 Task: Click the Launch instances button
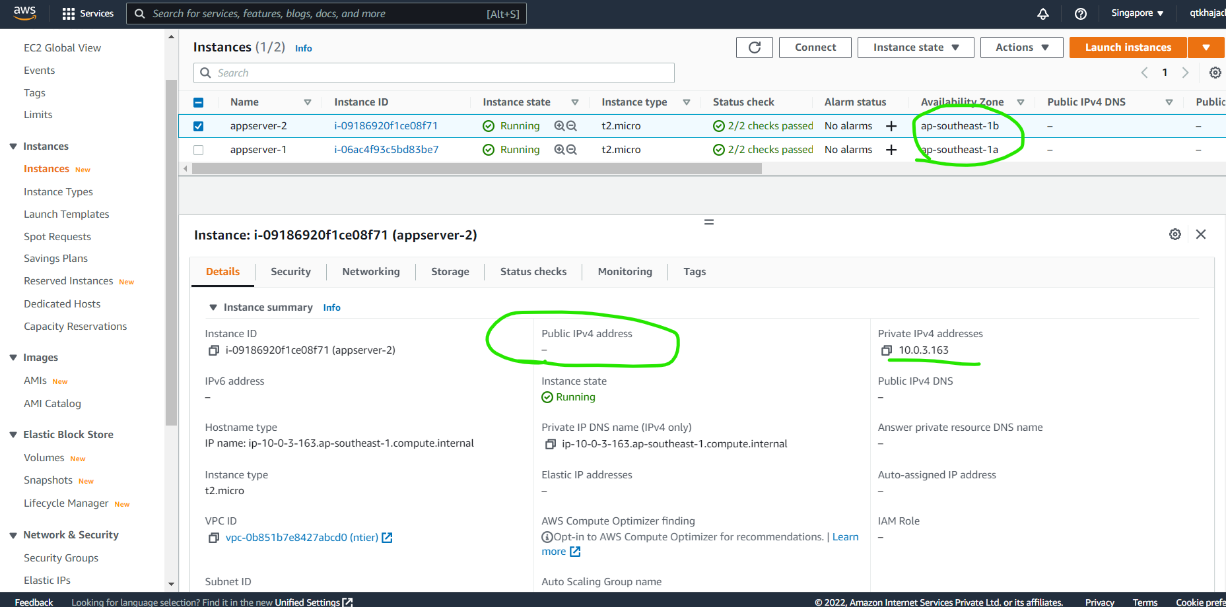1128,48
